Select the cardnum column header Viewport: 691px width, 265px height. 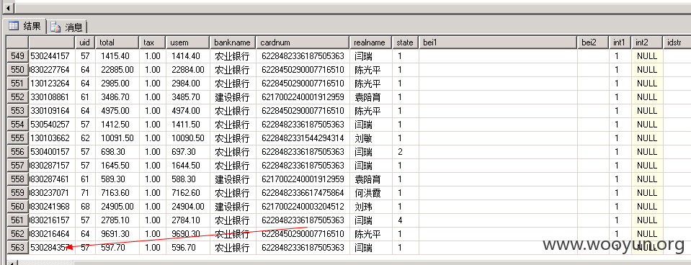coord(303,42)
